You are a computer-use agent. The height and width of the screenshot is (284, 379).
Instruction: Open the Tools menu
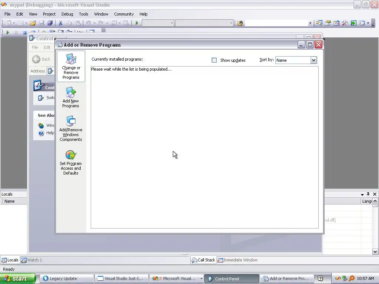click(x=84, y=14)
